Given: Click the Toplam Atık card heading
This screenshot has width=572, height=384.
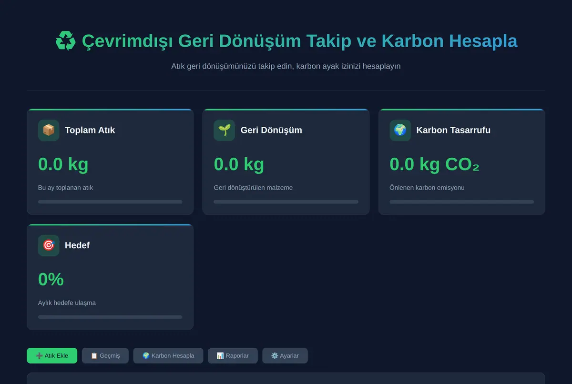Looking at the screenshot, I should pos(90,130).
